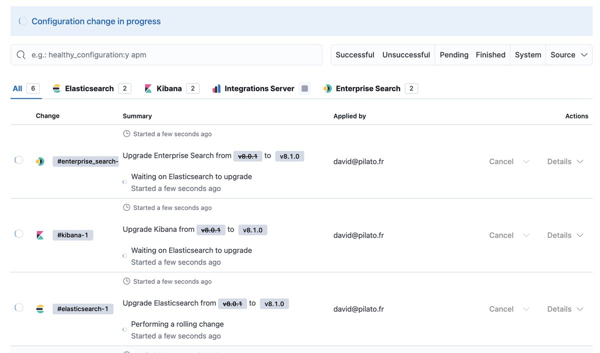The height and width of the screenshot is (353, 600).
Task: Click struck-through v8.0.1 in Kibana row
Action: 211,230
